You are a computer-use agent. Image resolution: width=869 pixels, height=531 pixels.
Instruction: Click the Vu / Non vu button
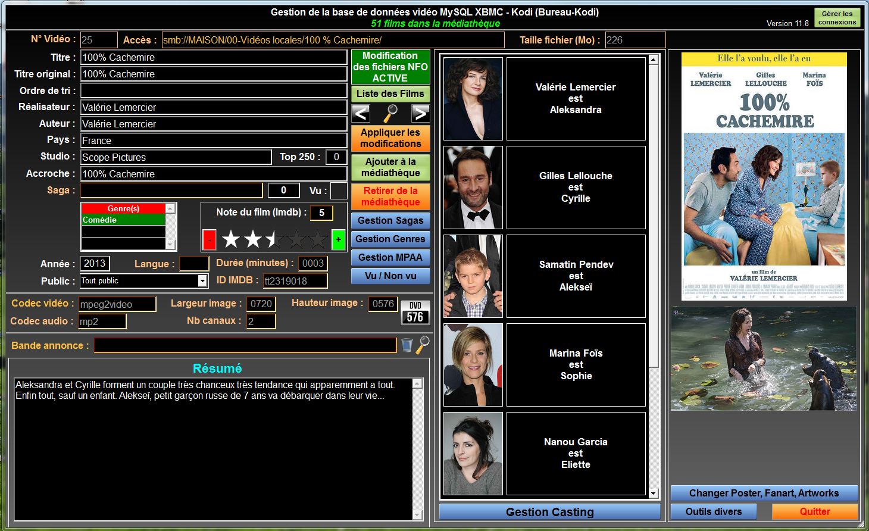point(390,276)
